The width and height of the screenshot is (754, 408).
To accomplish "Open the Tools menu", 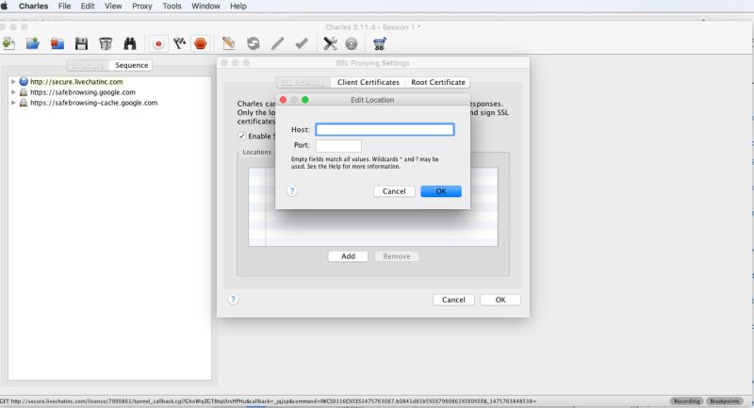I will click(172, 6).
